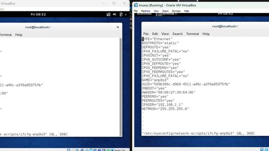Open Machine menu in linuxxx VirtualBox window
The height and width of the screenshot is (151, 269).
[145, 11]
